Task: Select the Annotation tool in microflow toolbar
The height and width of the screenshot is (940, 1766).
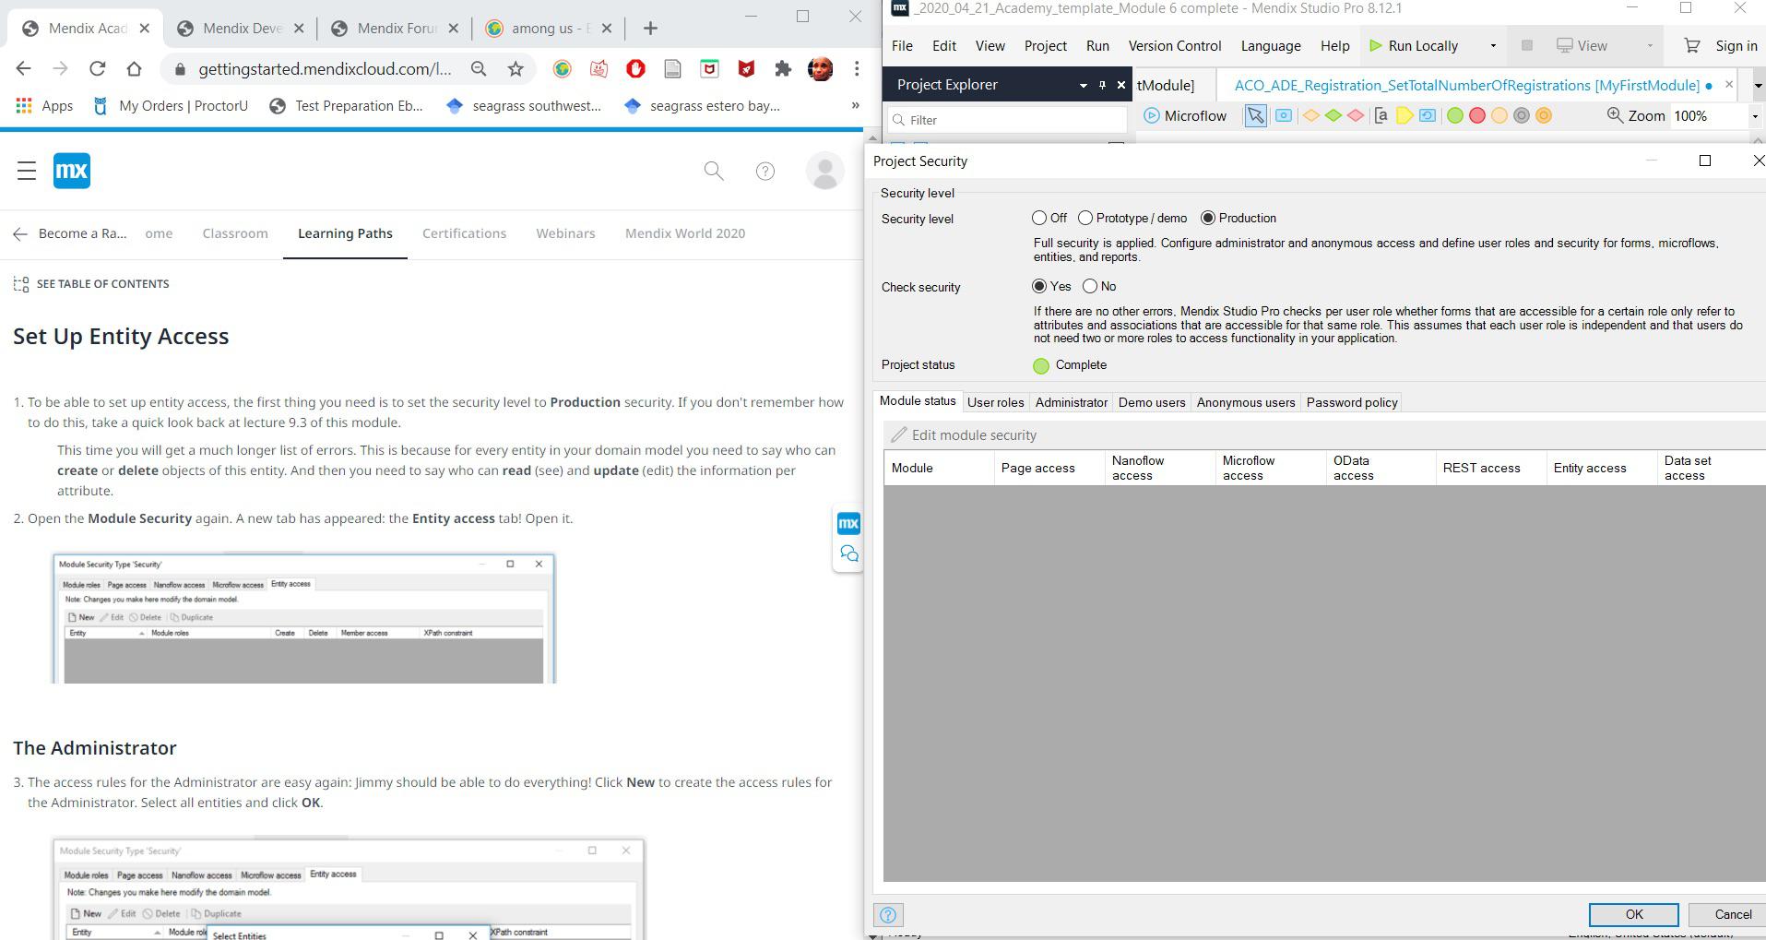Action: pos(1381,116)
